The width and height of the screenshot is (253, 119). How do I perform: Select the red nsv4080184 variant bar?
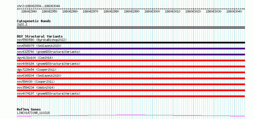(131, 66)
